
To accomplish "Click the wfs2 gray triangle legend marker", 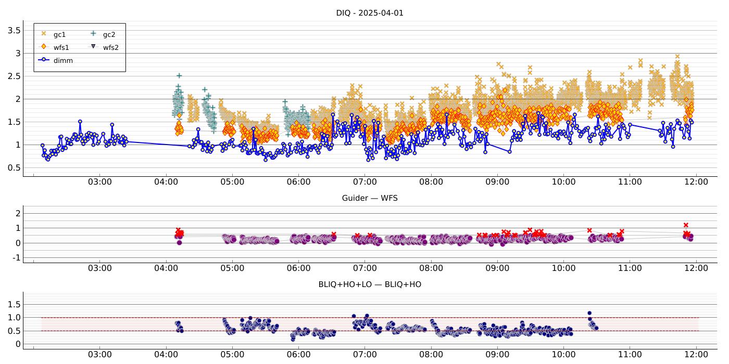I will [93, 47].
